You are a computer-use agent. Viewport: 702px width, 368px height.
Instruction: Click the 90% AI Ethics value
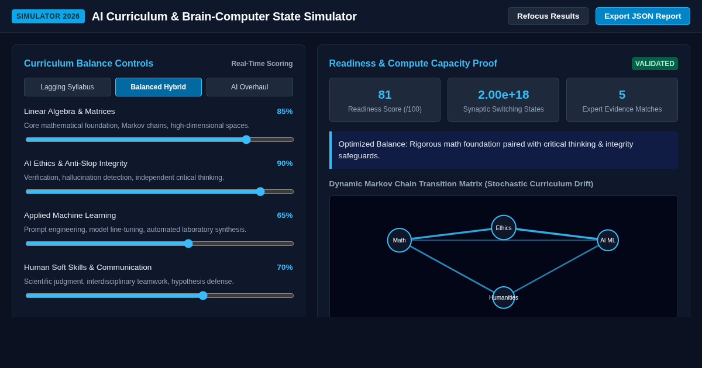[x=285, y=164]
